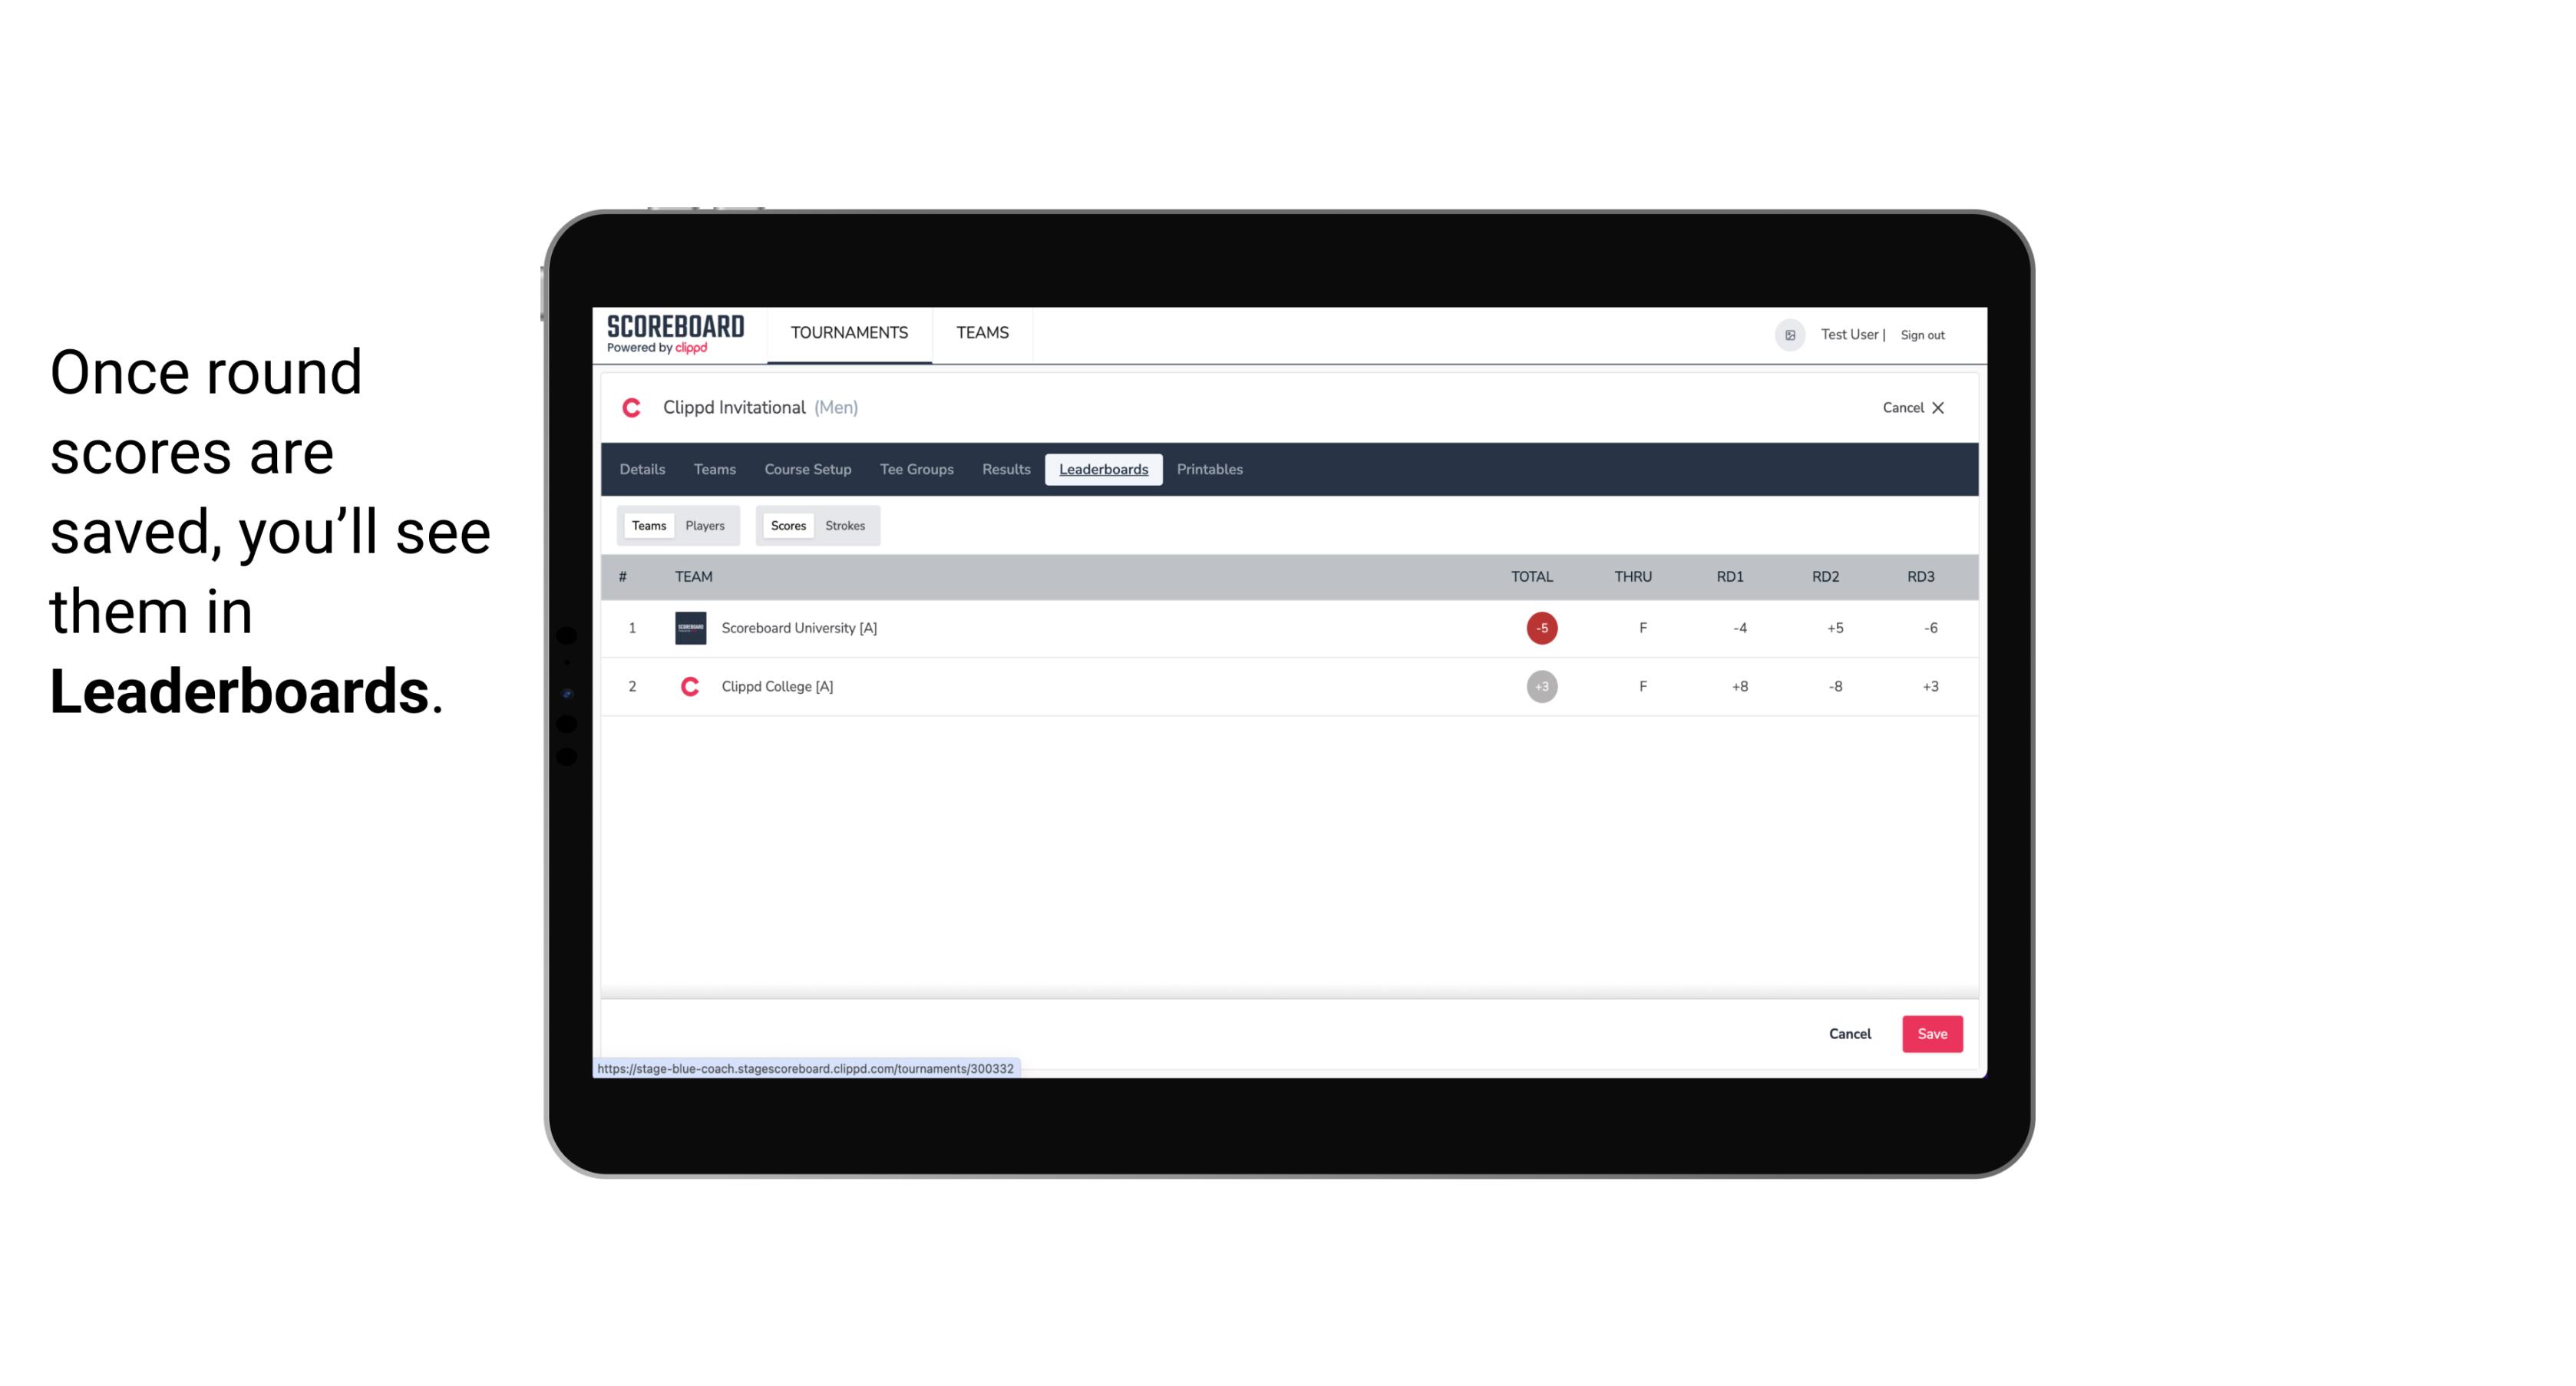
Task: Click the Strokes filter button
Action: 845,526
